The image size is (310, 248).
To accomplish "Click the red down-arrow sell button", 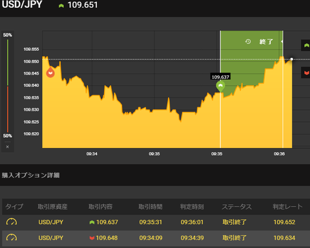I will (x=305, y=73).
